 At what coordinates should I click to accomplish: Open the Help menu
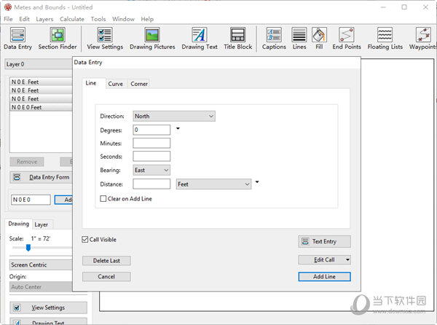click(x=147, y=19)
